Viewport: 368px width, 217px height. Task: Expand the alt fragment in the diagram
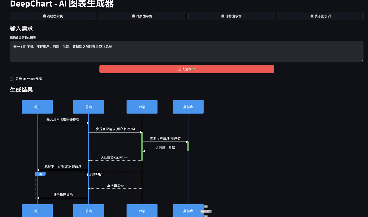pyautogui.click(x=40, y=174)
